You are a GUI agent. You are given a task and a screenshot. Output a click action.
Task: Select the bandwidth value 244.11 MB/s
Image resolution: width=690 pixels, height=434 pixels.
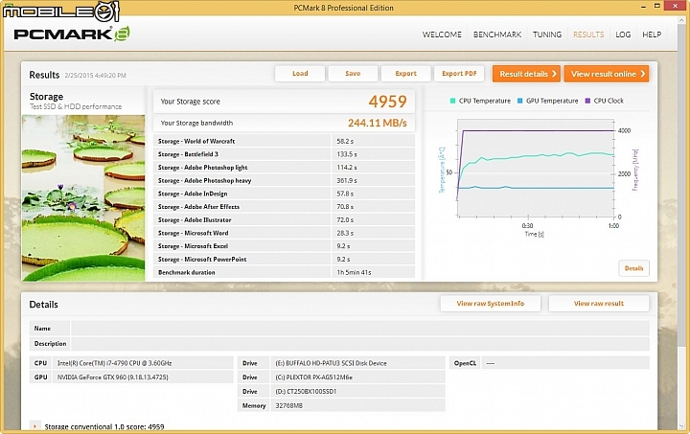tap(378, 123)
